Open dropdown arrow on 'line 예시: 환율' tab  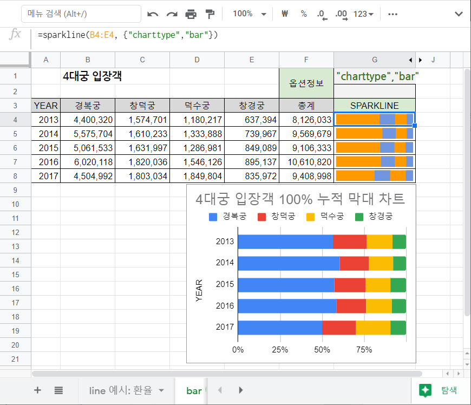point(161,390)
